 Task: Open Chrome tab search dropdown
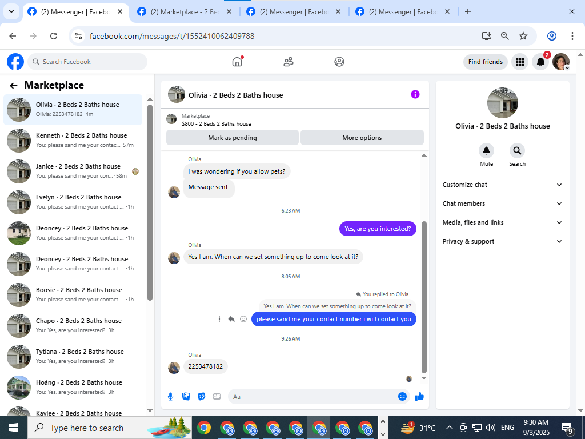click(11, 11)
